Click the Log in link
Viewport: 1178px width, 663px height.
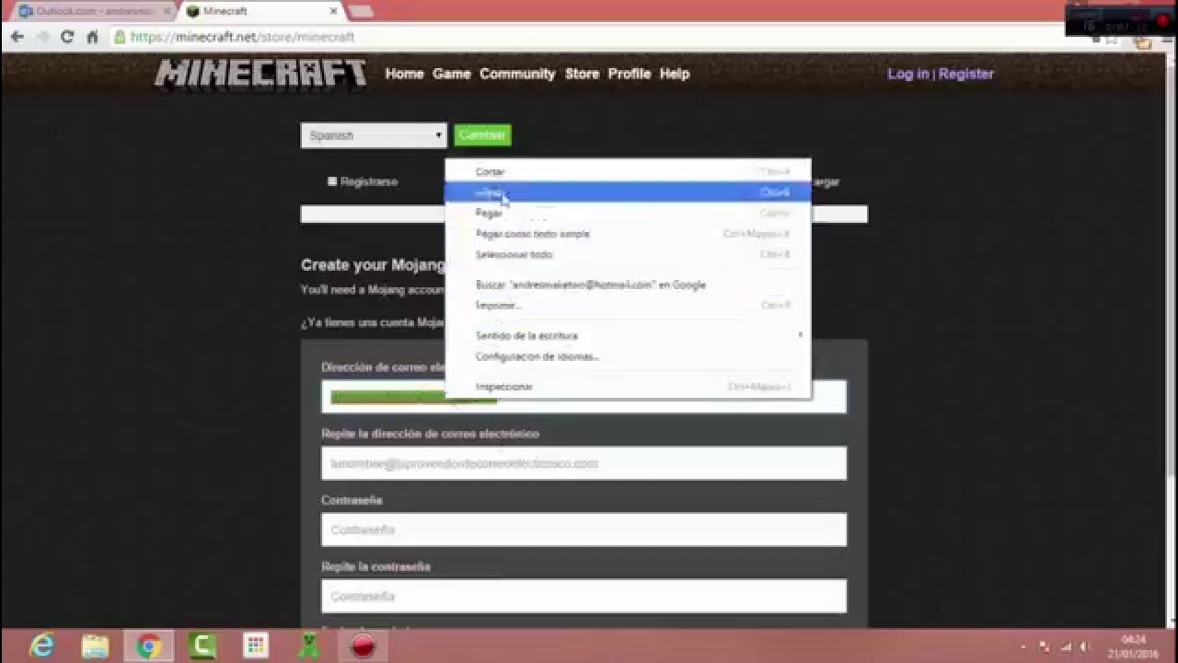click(907, 74)
